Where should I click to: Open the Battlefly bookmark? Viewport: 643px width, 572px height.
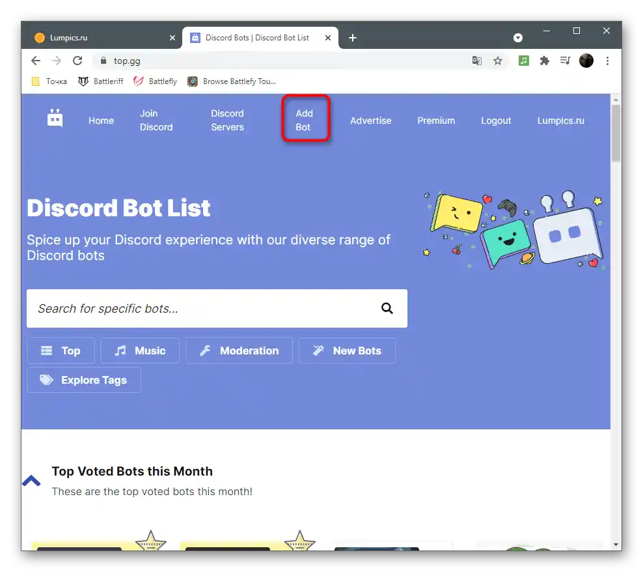(x=156, y=81)
